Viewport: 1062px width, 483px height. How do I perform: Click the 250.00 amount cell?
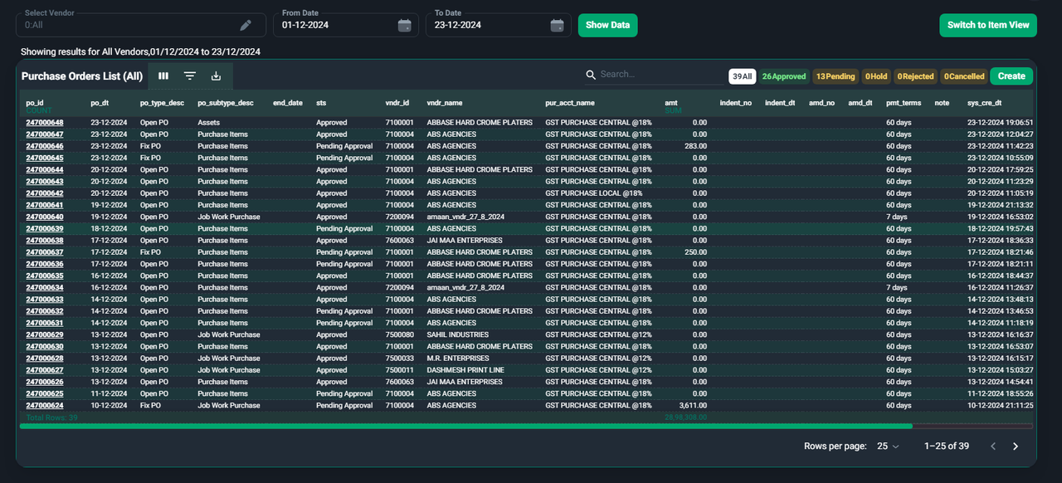pyautogui.click(x=695, y=252)
